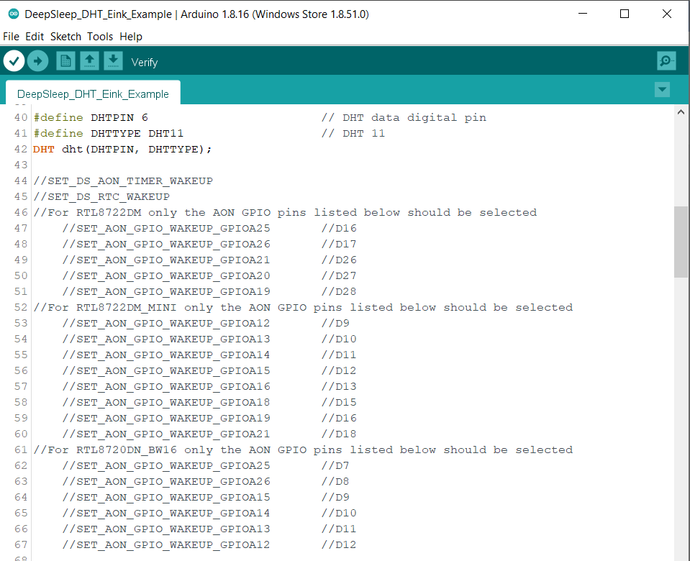The height and width of the screenshot is (561, 690).
Task: Create a new sketch with New icon
Action: point(65,61)
